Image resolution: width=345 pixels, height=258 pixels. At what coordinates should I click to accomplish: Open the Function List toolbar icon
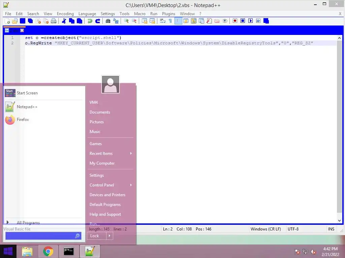[x=209, y=21]
